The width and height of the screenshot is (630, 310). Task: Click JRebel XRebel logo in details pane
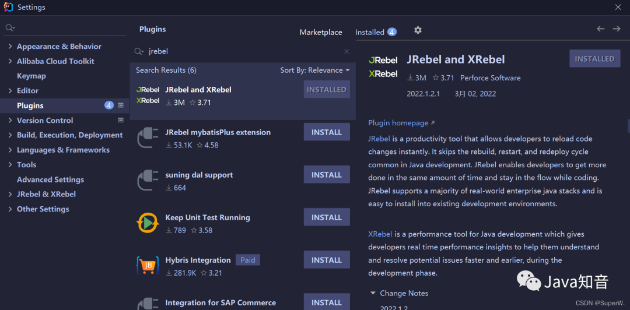(383, 66)
